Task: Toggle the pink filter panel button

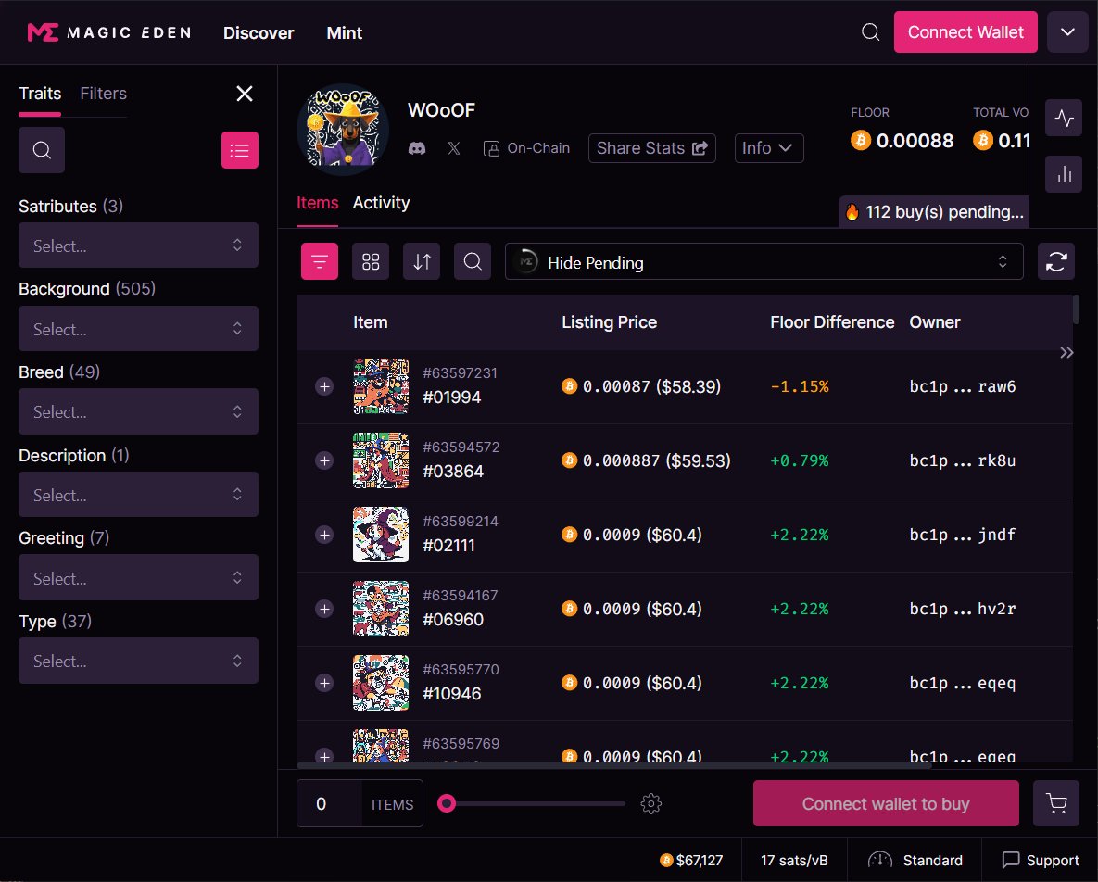Action: point(320,262)
